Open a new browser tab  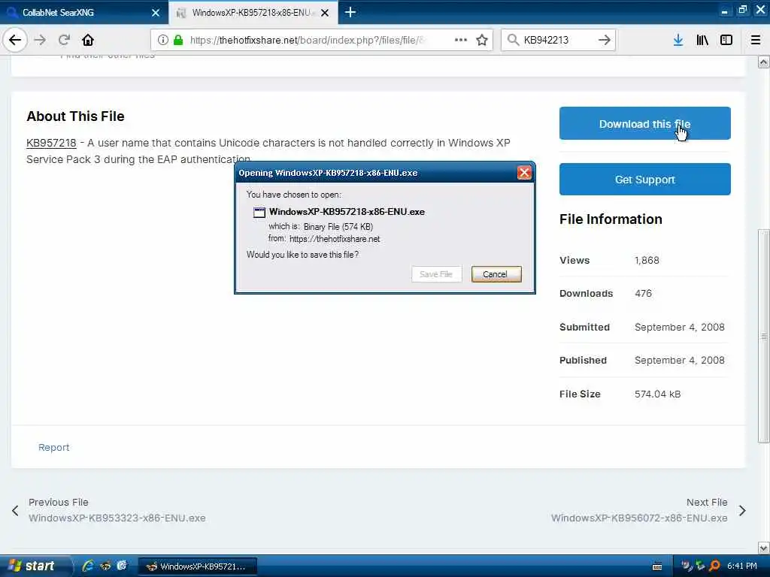(350, 12)
